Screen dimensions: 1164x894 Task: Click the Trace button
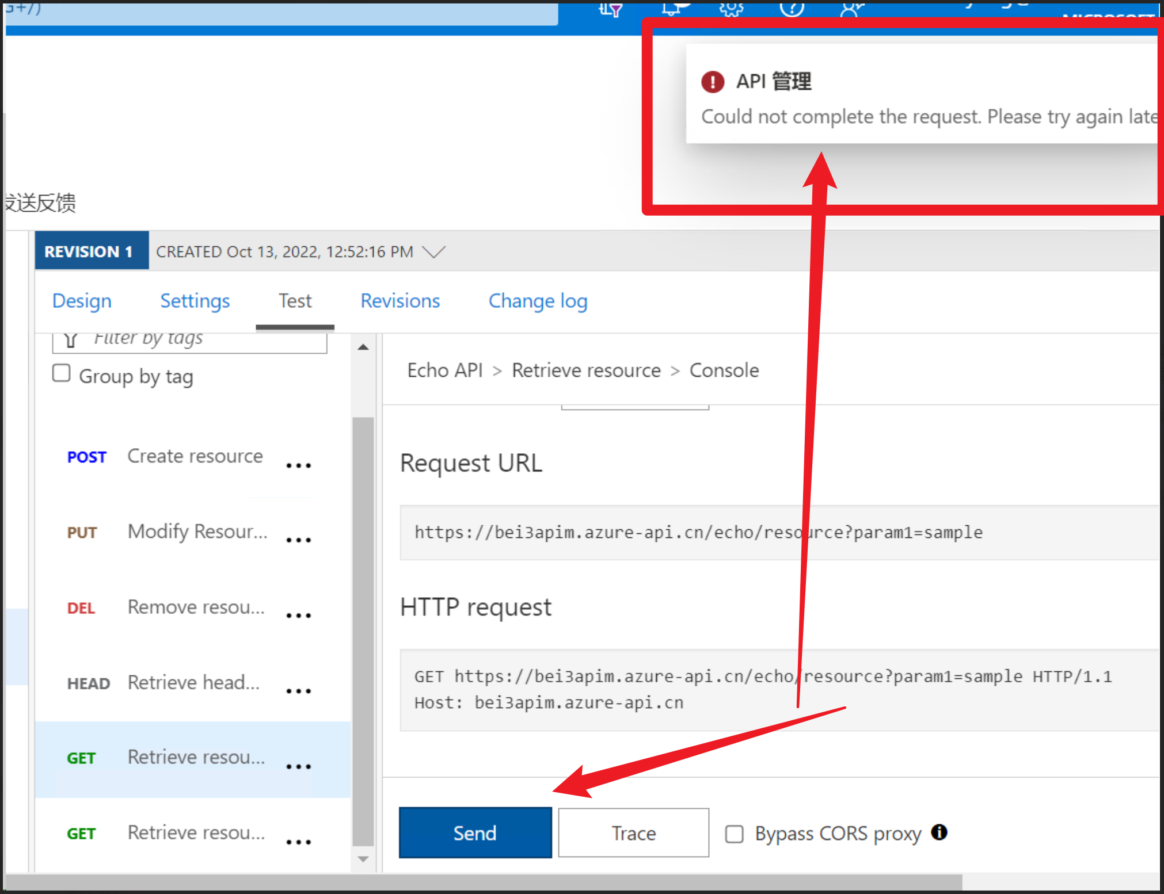633,832
